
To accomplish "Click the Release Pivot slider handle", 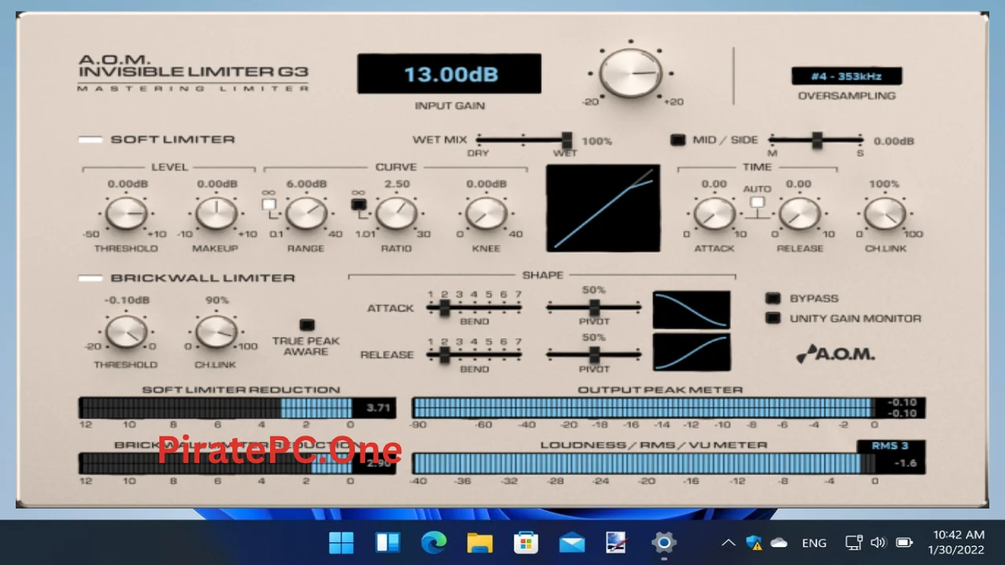I will 594,355.
